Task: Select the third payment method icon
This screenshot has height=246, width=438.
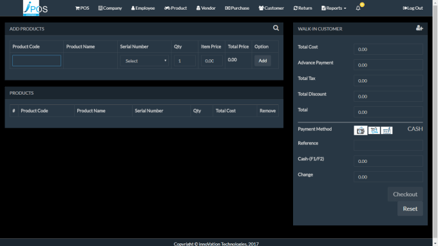Action: [x=386, y=130]
